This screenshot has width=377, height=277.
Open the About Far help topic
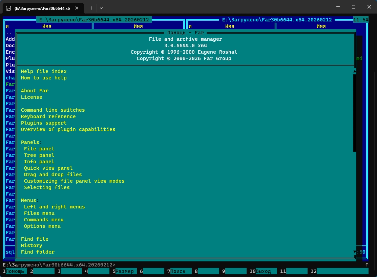35,91
